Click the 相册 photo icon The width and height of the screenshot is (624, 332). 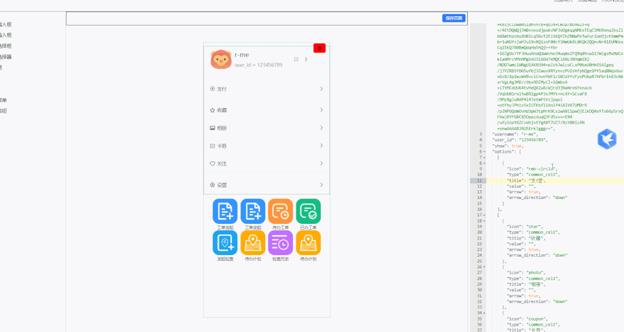point(212,128)
